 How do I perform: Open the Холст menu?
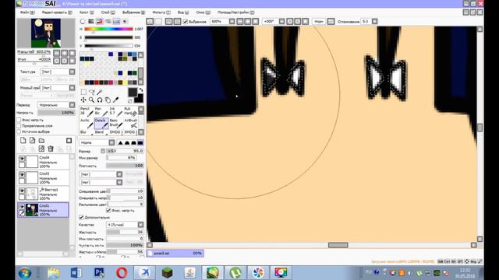coord(87,12)
